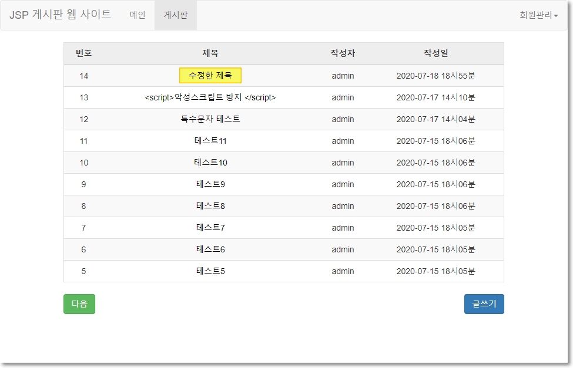Select the 게시판 nav tab
The width and height of the screenshot is (573, 368).
(175, 15)
